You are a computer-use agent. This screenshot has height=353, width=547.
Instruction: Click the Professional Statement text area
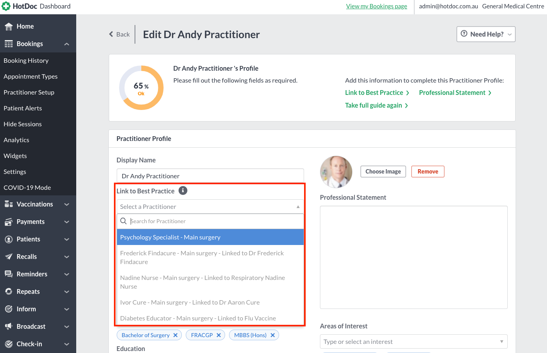(414, 257)
